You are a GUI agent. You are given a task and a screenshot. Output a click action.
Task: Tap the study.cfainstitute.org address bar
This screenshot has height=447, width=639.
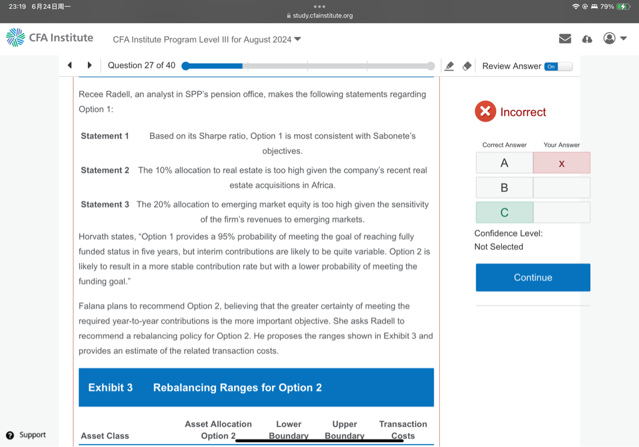point(319,16)
